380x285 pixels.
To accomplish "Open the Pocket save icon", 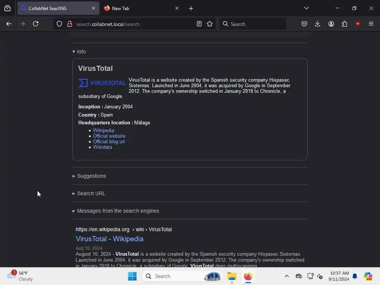I will [304, 24].
